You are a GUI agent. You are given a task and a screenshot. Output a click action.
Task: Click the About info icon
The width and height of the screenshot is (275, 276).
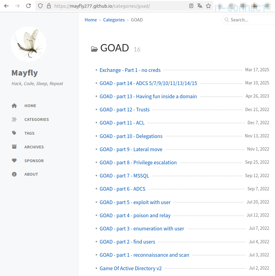pos(14,174)
